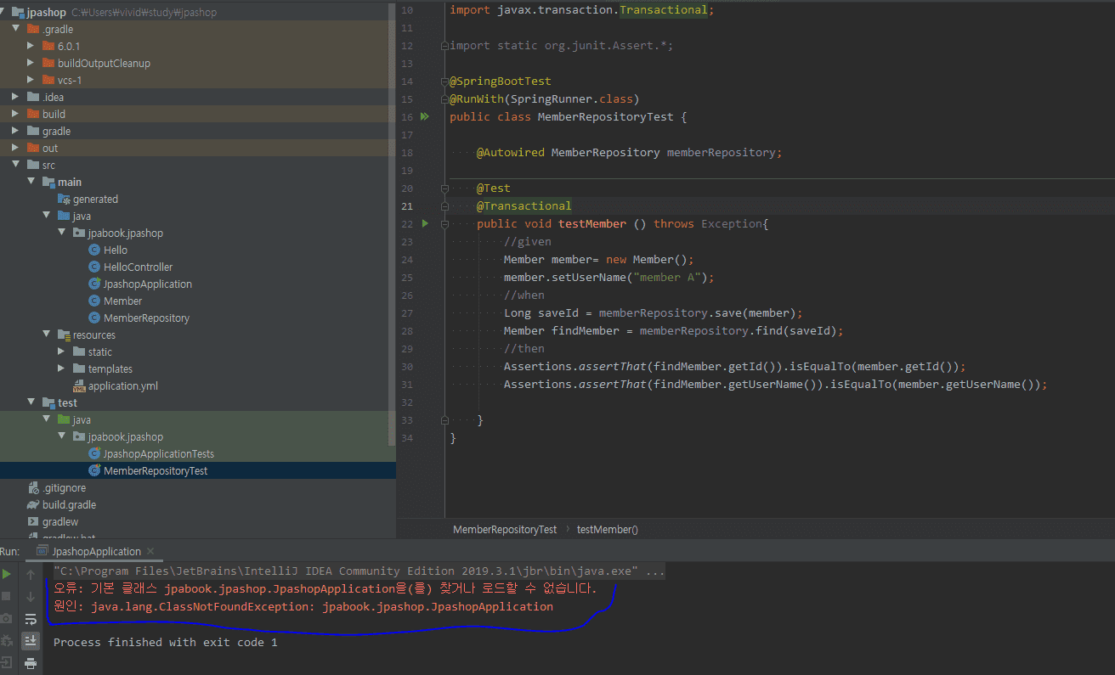Click the down arrow in Run console
1115x675 pixels.
[x=31, y=597]
